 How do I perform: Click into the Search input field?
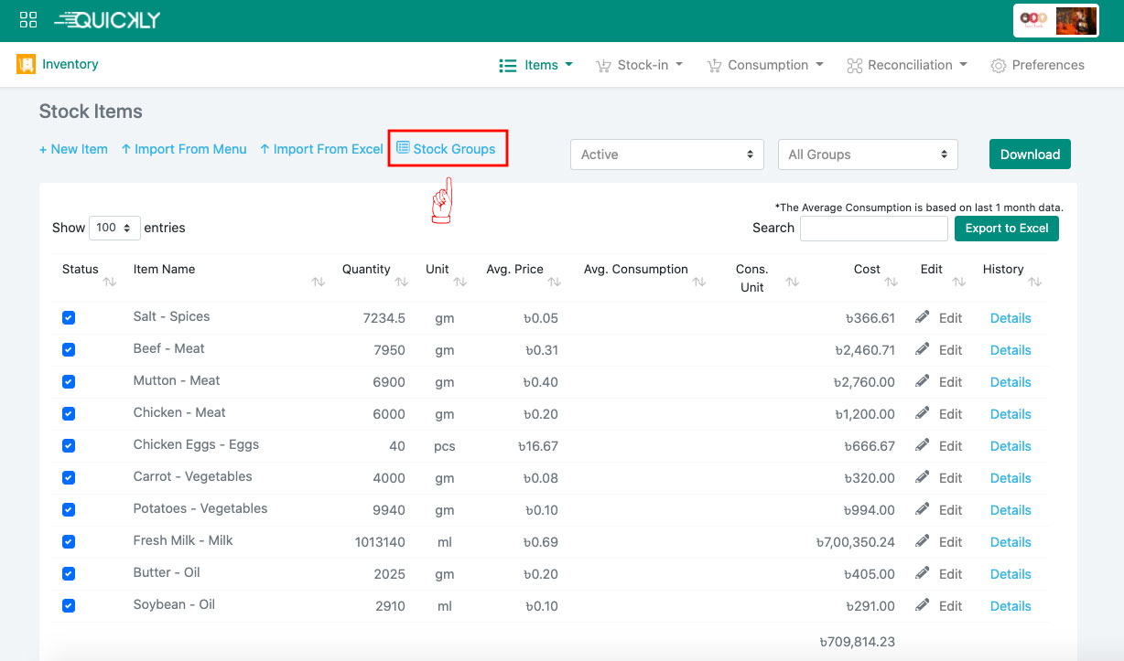point(873,229)
